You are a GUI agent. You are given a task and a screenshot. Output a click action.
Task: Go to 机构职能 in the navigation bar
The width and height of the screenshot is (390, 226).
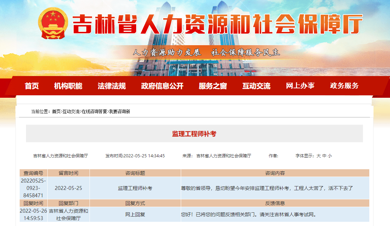tap(68, 86)
